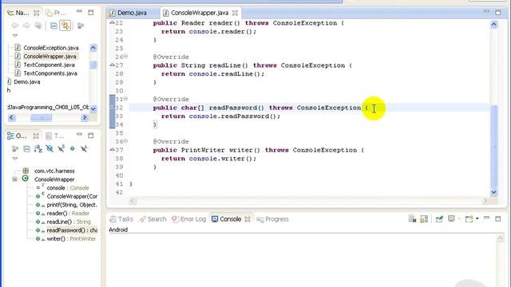Open the Tasks view tab

(121, 219)
